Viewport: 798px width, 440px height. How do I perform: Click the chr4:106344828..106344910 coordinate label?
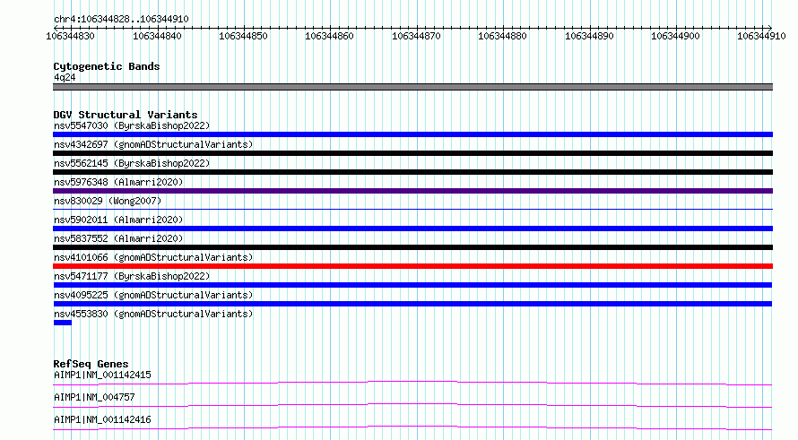pyautogui.click(x=121, y=19)
